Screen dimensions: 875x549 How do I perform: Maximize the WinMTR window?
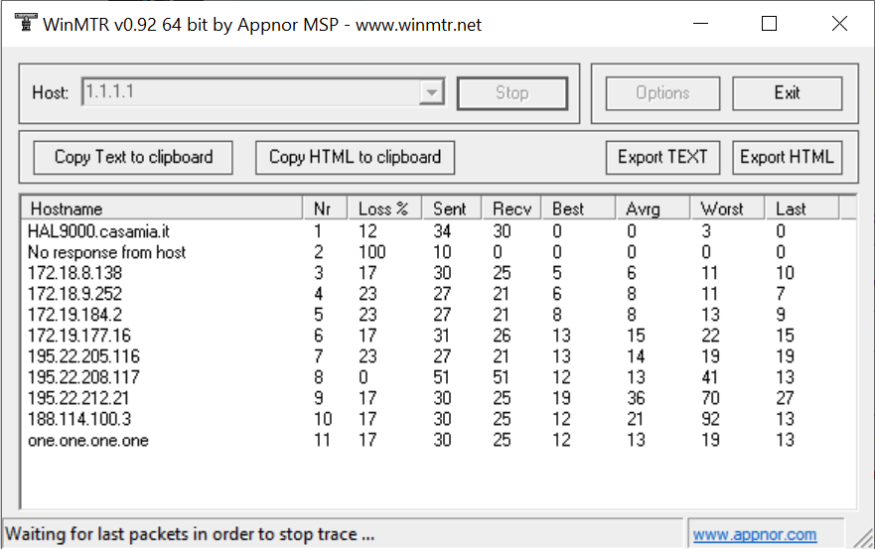(769, 24)
